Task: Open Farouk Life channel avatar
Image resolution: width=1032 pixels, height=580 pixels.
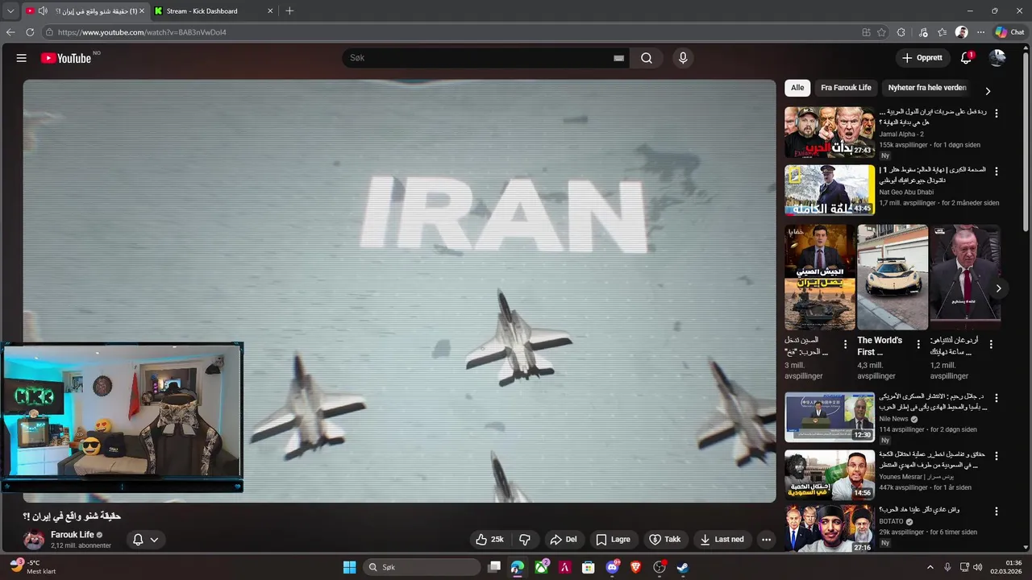Action: [x=34, y=540]
